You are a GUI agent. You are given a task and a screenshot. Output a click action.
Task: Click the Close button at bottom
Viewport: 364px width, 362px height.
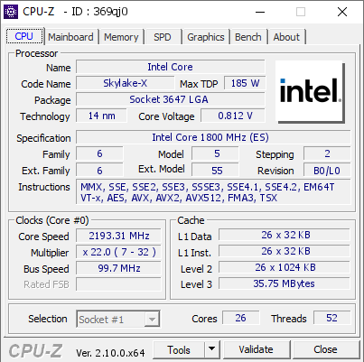tap(325, 349)
